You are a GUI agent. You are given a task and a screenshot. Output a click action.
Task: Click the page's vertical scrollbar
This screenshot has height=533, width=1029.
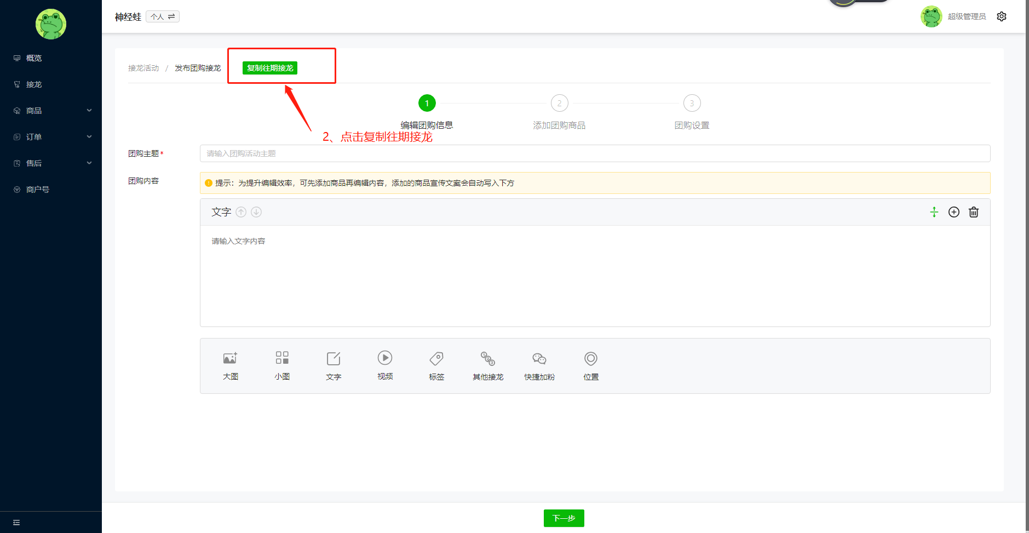1027,266
